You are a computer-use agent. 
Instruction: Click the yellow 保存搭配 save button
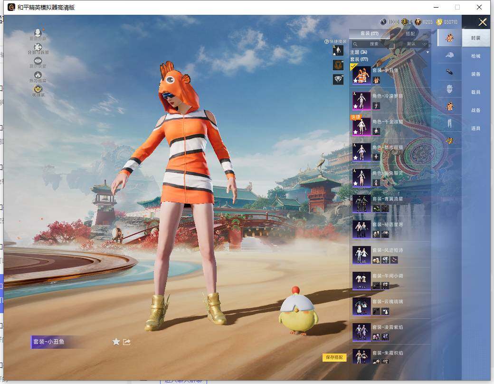(334, 357)
